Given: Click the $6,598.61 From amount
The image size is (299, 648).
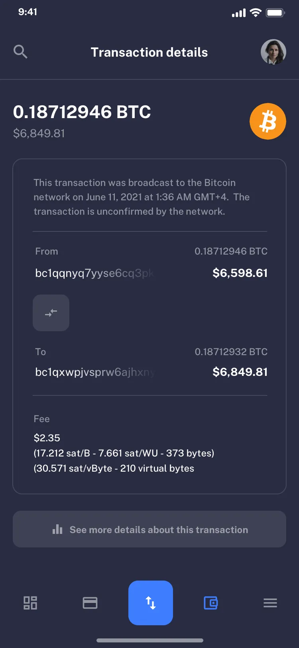Looking at the screenshot, I should click(x=240, y=273).
